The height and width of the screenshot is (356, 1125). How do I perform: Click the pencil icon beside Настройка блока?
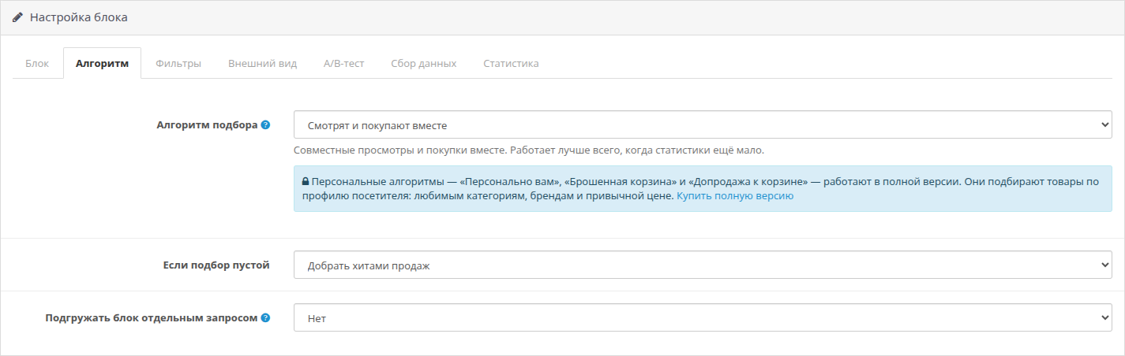click(18, 17)
